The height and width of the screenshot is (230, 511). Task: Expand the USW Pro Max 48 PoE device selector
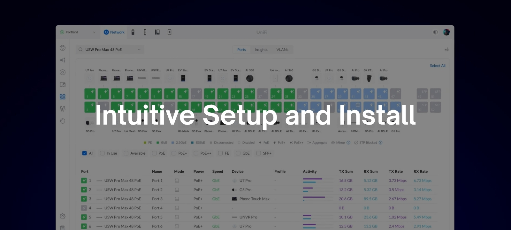click(x=110, y=50)
